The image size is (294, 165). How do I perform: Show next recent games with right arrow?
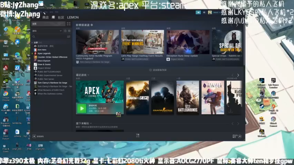[x=238, y=75]
